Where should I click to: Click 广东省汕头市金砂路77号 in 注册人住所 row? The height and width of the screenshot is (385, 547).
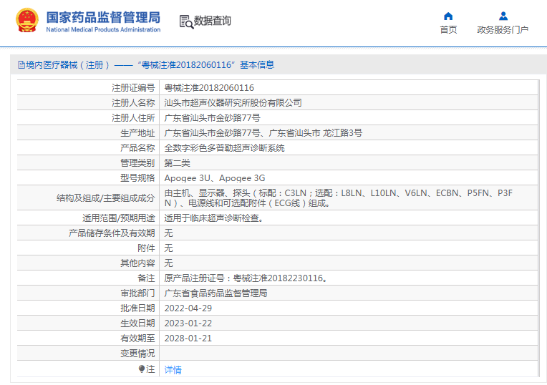[x=213, y=118]
